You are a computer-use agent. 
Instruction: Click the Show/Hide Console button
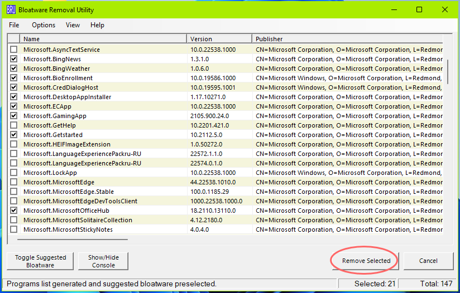click(x=103, y=261)
